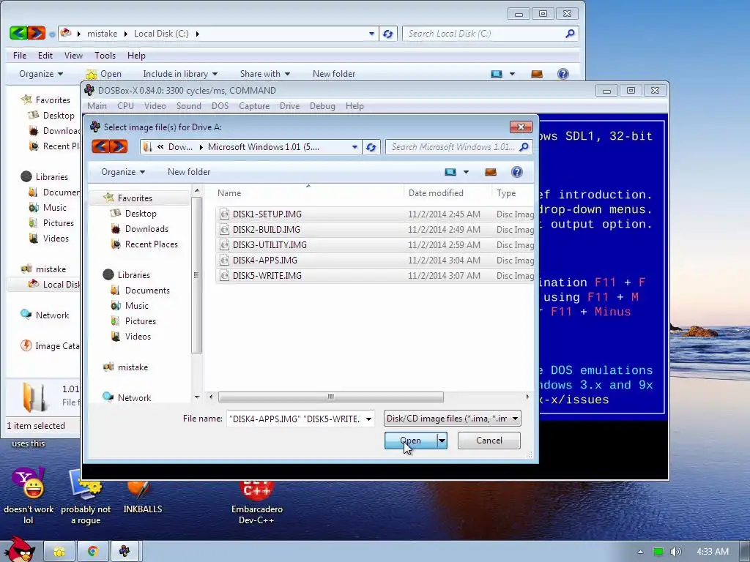Toggle the preview pane icon in the Local Disk explorer toolbar
This screenshot has width=750, height=562.
(x=537, y=74)
